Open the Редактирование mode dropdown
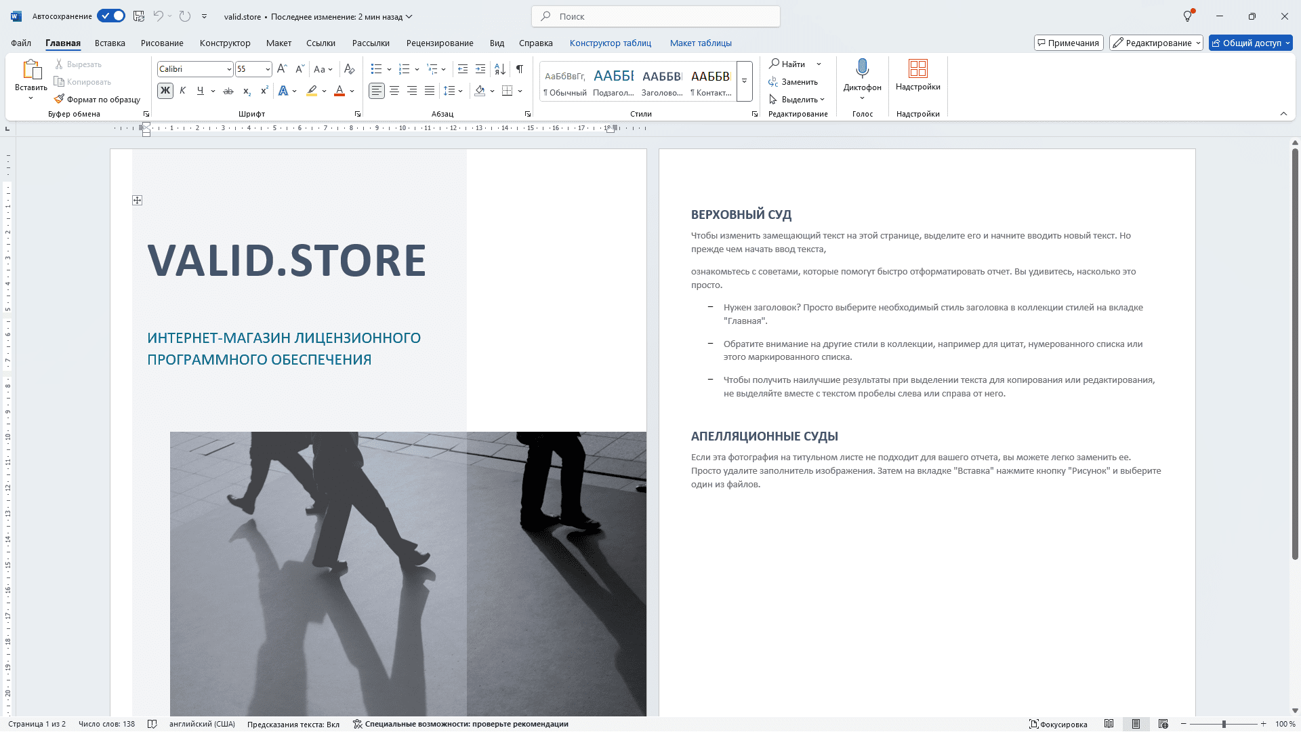1301x732 pixels. tap(1156, 43)
